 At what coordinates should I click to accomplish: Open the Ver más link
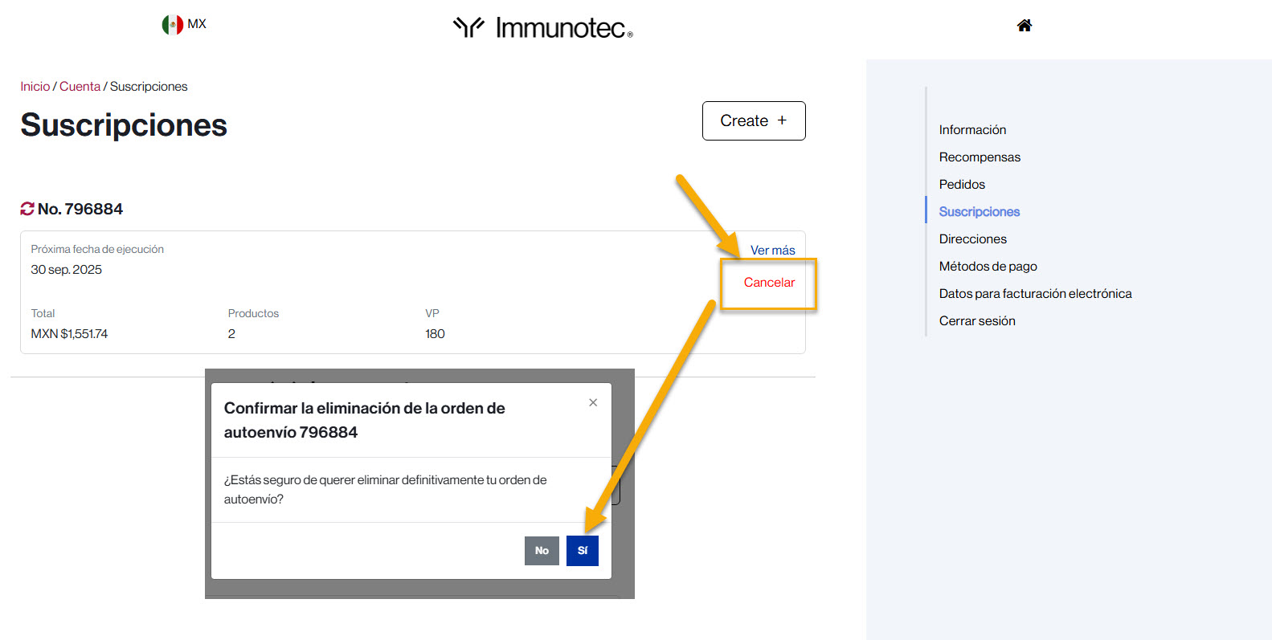[772, 251]
